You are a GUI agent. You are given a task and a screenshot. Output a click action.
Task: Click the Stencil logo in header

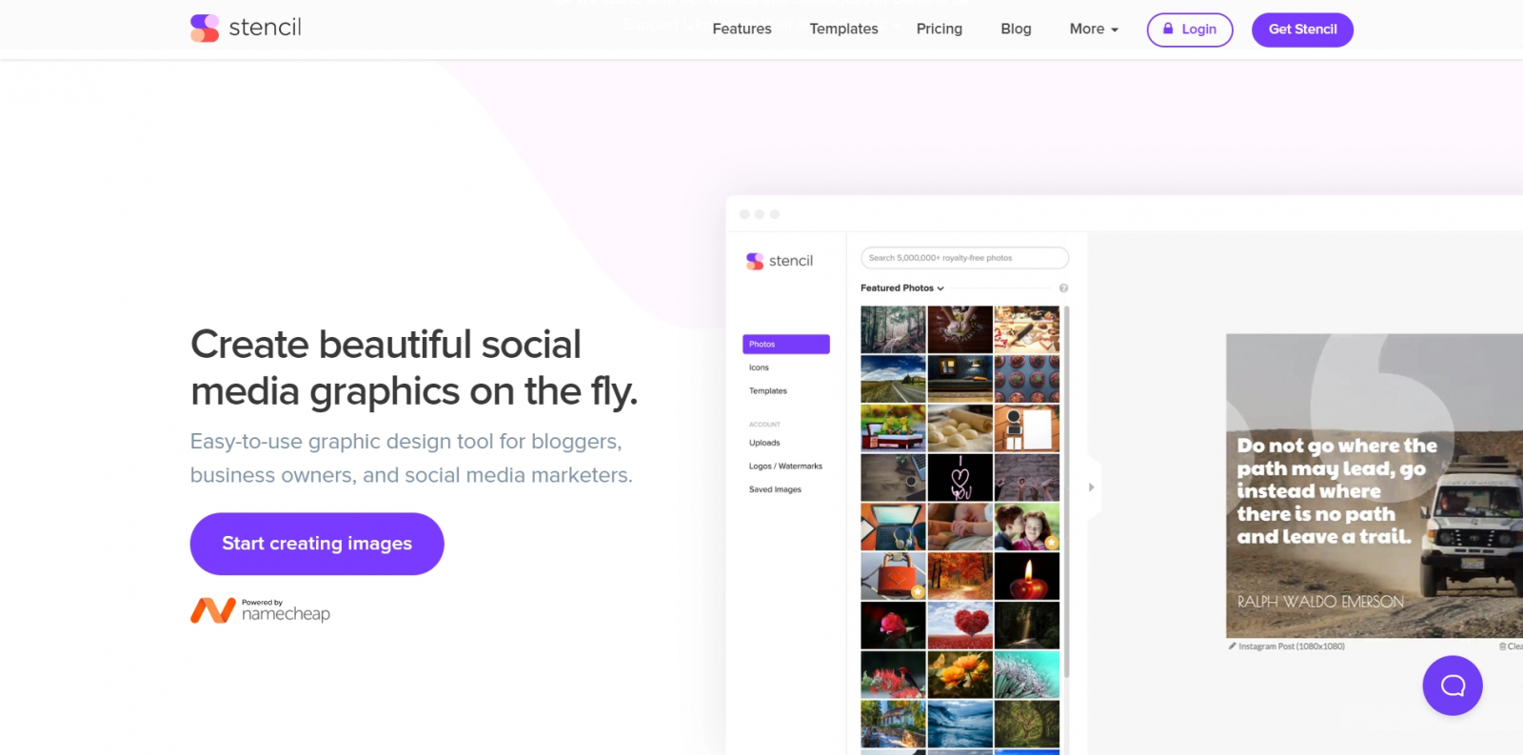click(246, 28)
